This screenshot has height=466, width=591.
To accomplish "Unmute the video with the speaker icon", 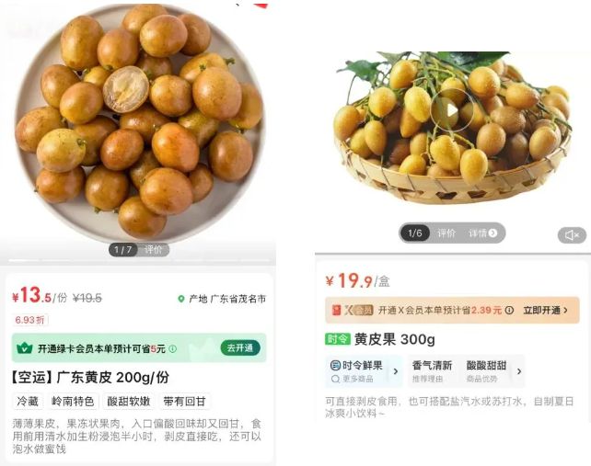I will (572, 235).
